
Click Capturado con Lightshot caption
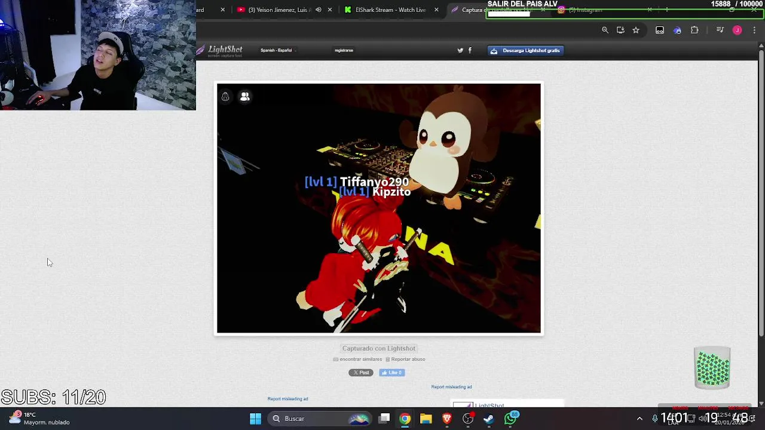coord(379,348)
